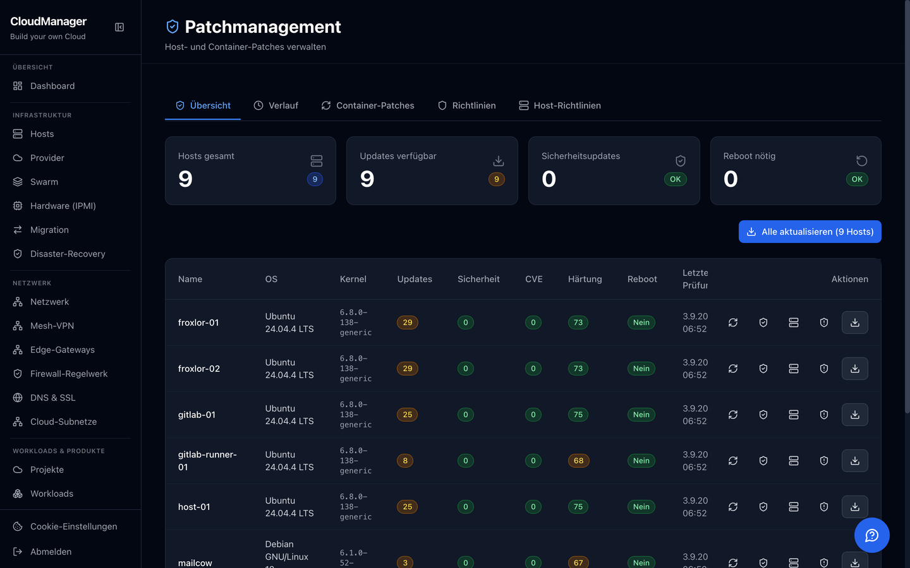The width and height of the screenshot is (910, 568).
Task: Click shield-alert icon in gitlab-01 row
Action: coord(824,415)
